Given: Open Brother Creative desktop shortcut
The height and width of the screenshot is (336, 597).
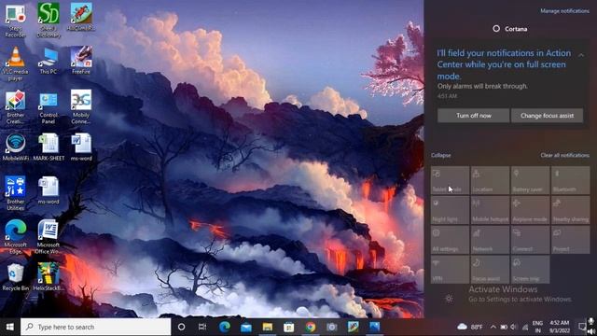Looking at the screenshot, I should (15, 107).
